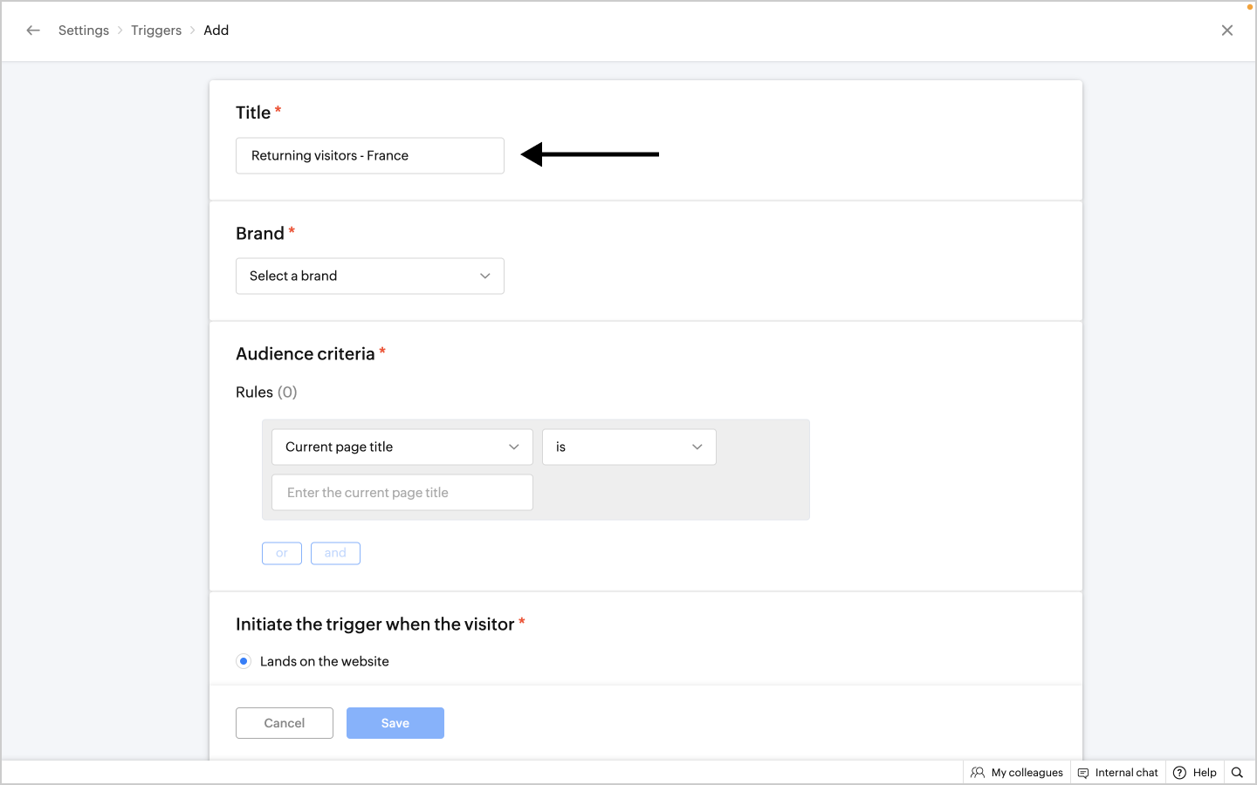This screenshot has height=785, width=1257.
Task: Open Help from the bottom bar
Action: pyautogui.click(x=1195, y=773)
